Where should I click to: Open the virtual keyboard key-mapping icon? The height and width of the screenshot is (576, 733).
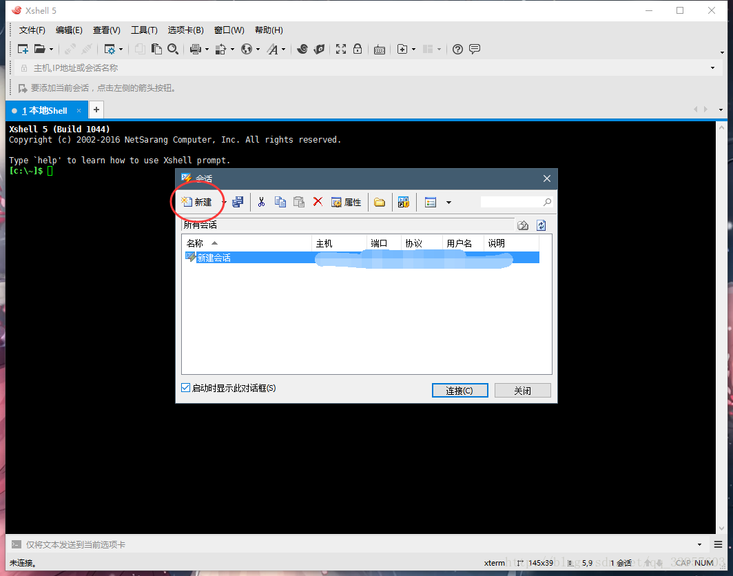tap(380, 50)
